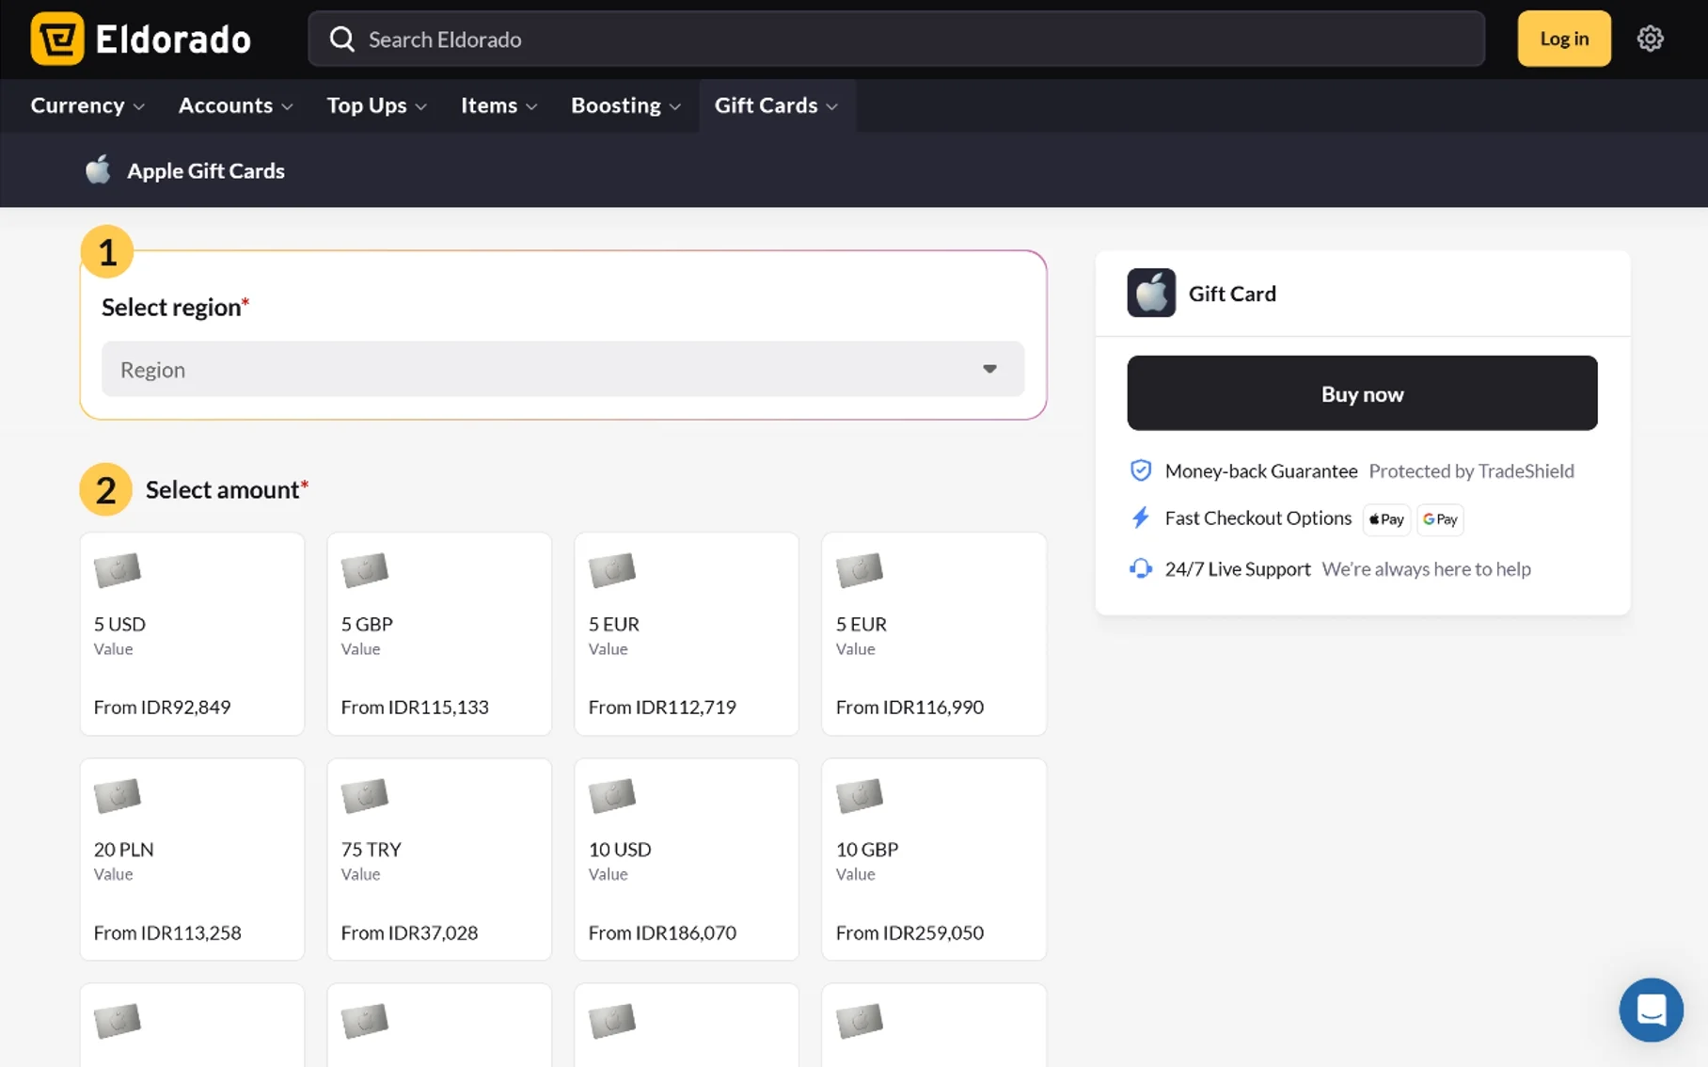Select the 5 USD value label
Screen dimensions: 1708x1067
coord(119,624)
